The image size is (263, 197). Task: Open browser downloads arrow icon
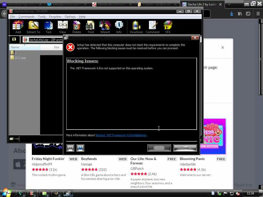[x=232, y=14]
